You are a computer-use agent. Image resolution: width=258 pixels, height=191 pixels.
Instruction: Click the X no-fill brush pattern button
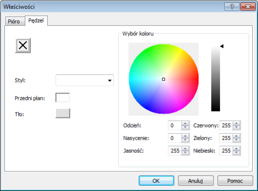click(x=23, y=45)
